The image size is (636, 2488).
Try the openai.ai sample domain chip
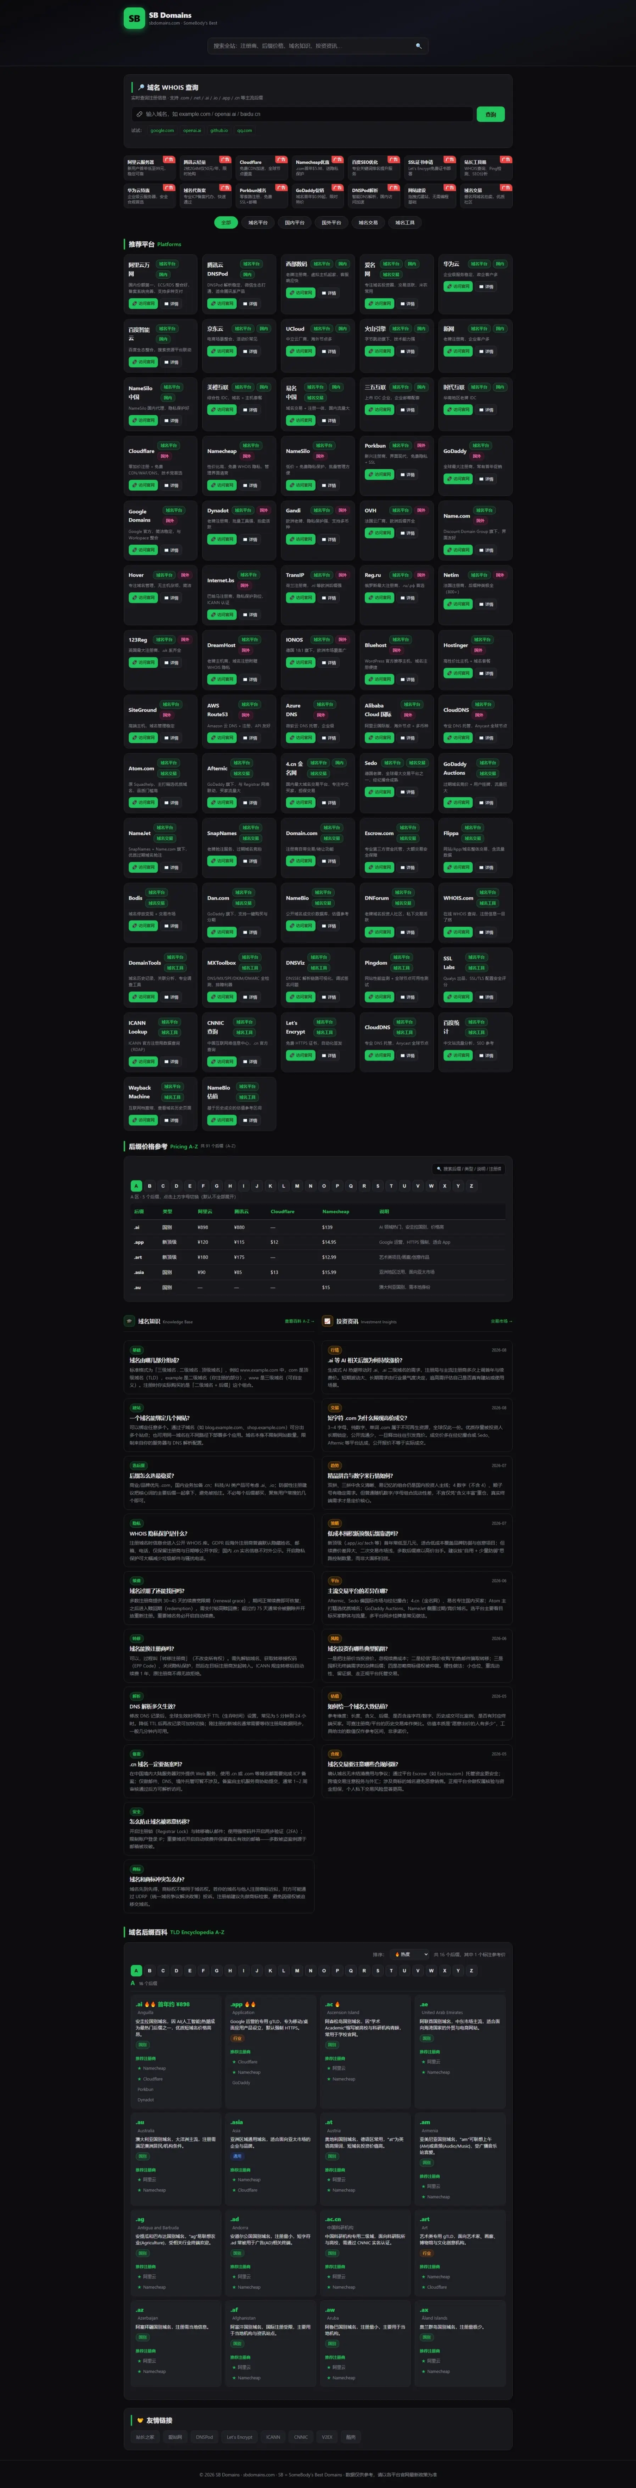coord(193,130)
